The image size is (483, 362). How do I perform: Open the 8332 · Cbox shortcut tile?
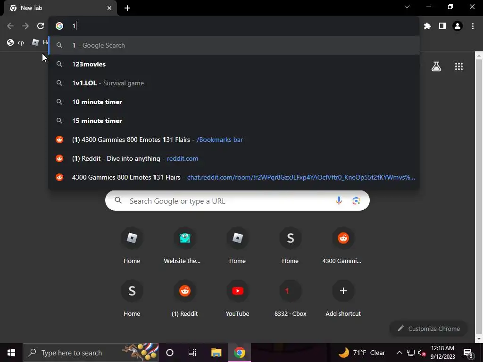tap(290, 298)
